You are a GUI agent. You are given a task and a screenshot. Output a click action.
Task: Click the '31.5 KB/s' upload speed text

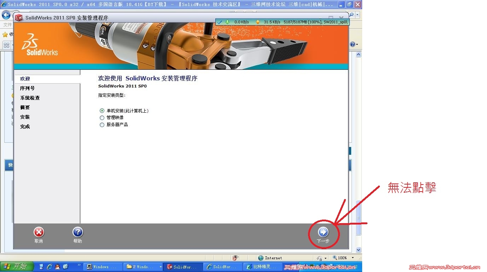pos(272,22)
